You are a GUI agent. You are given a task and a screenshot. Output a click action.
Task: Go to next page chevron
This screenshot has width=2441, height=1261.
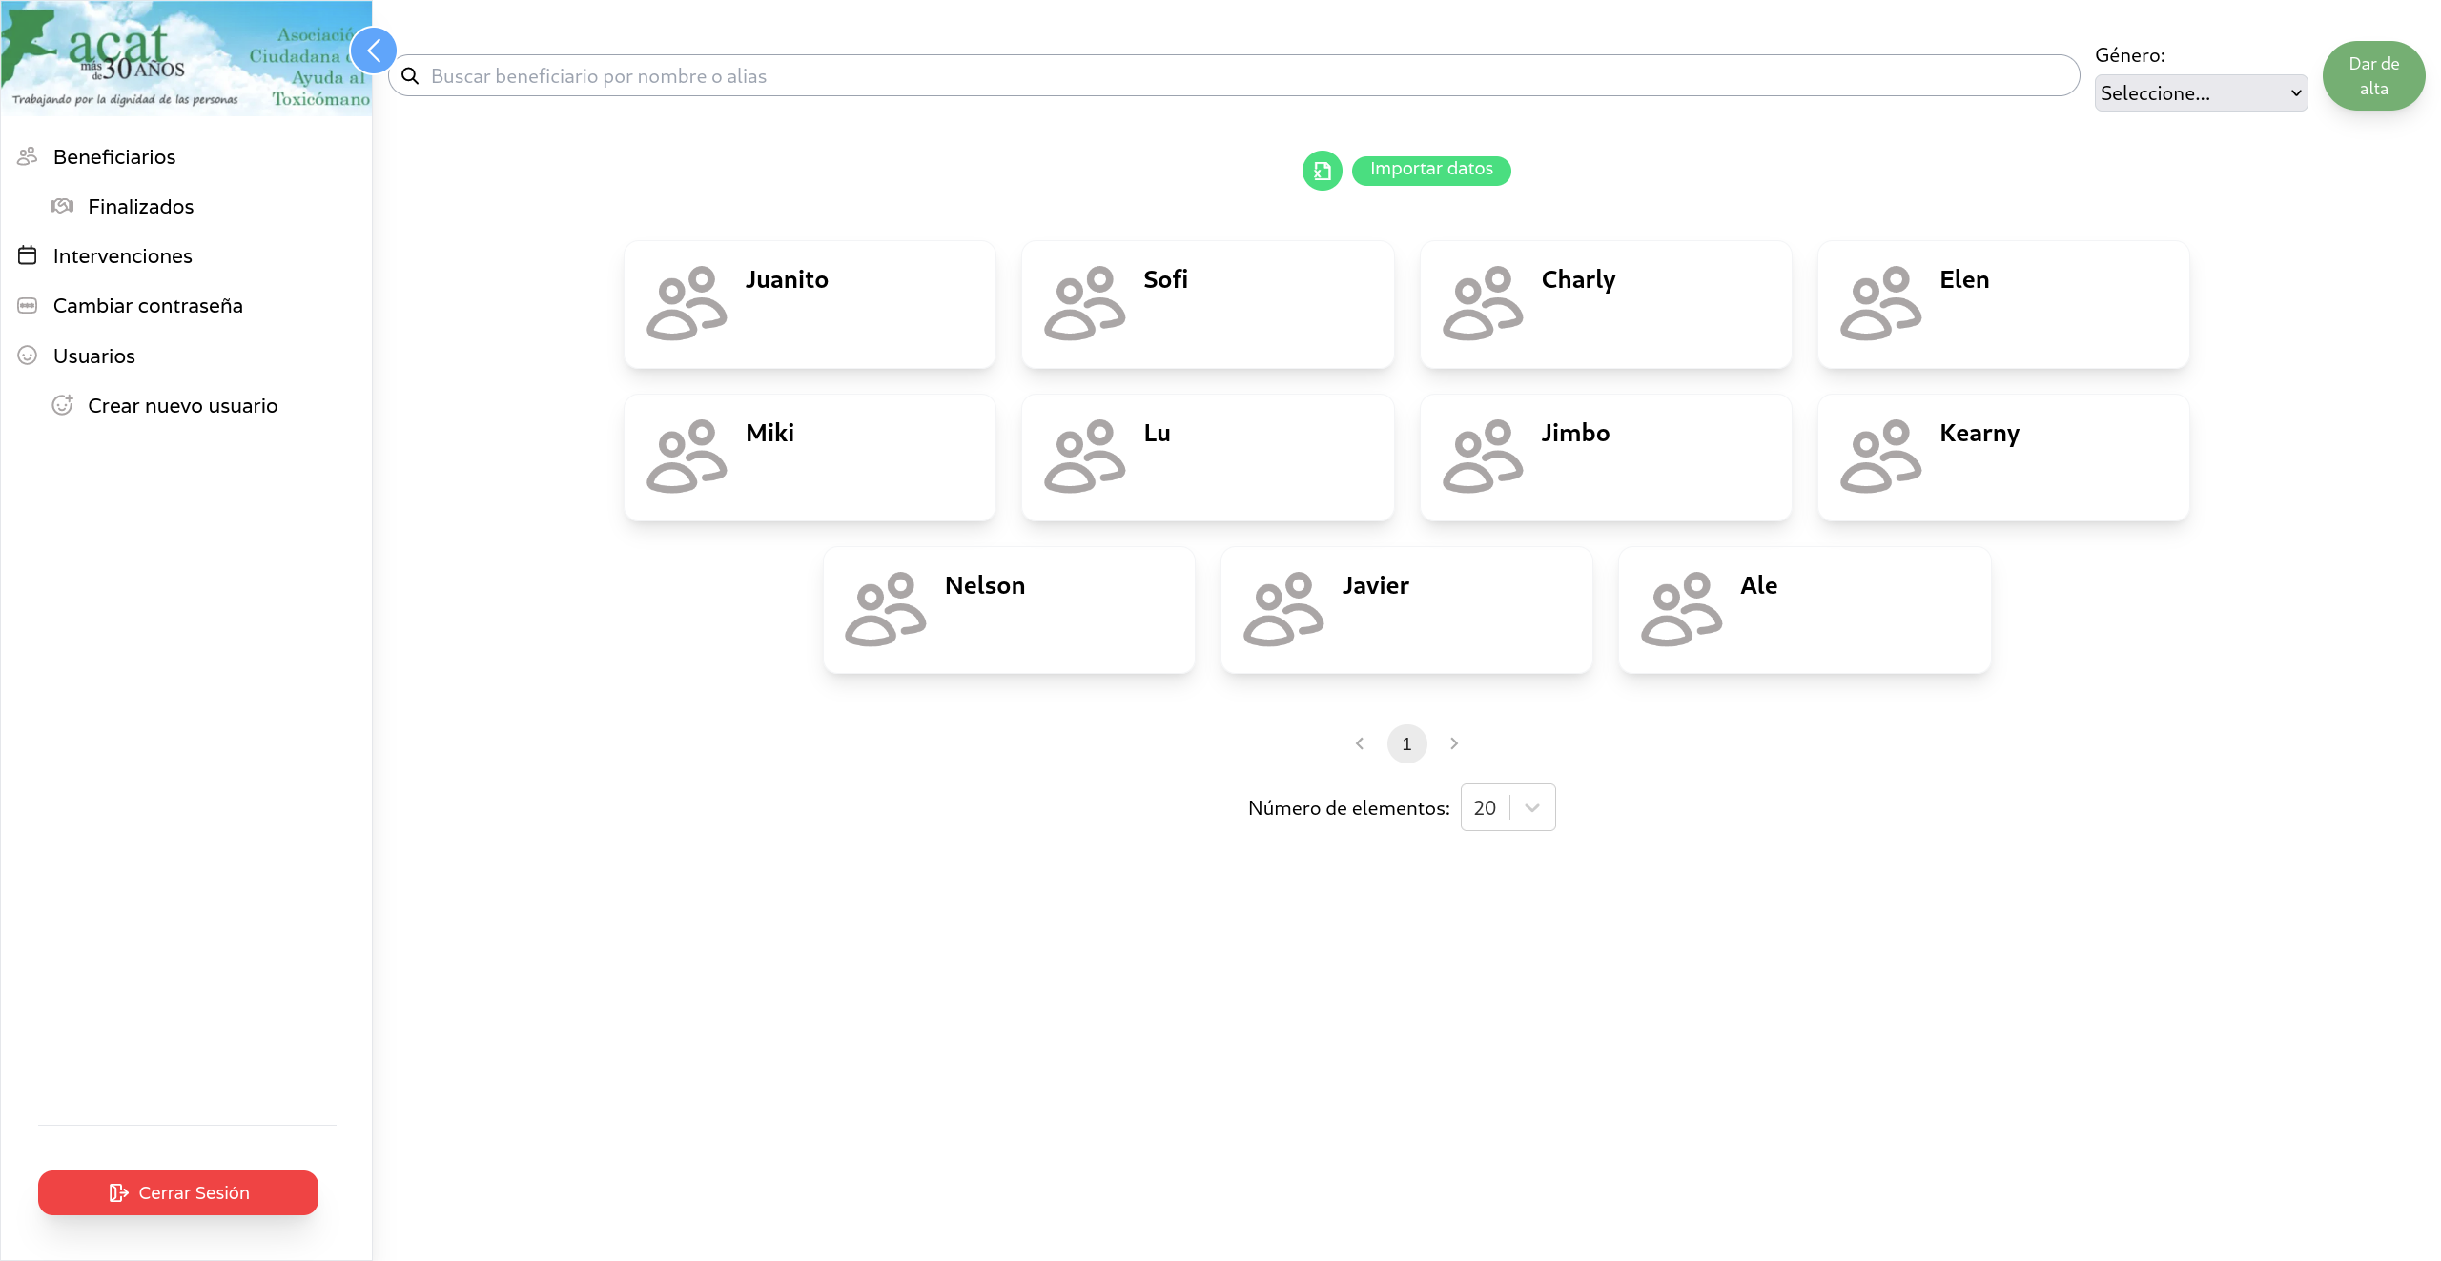click(1454, 743)
